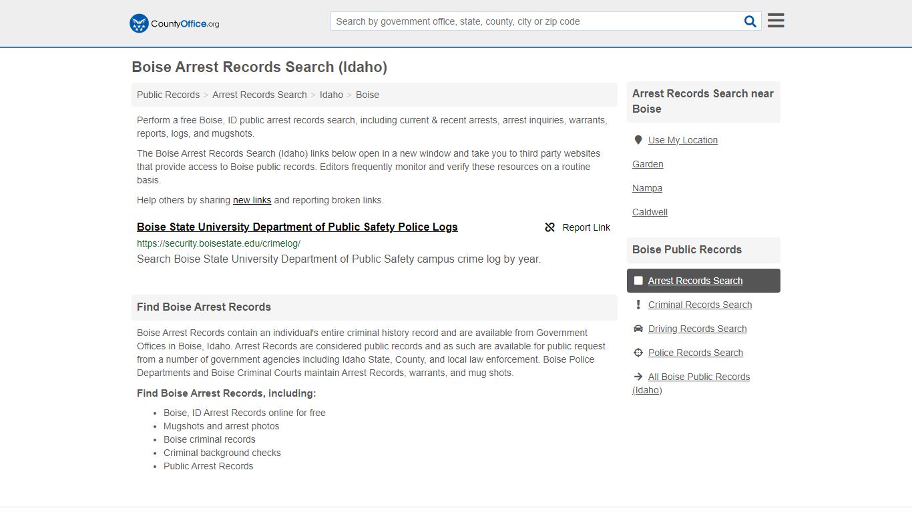Focus the government office search field
The image size is (912, 512).
click(537, 21)
